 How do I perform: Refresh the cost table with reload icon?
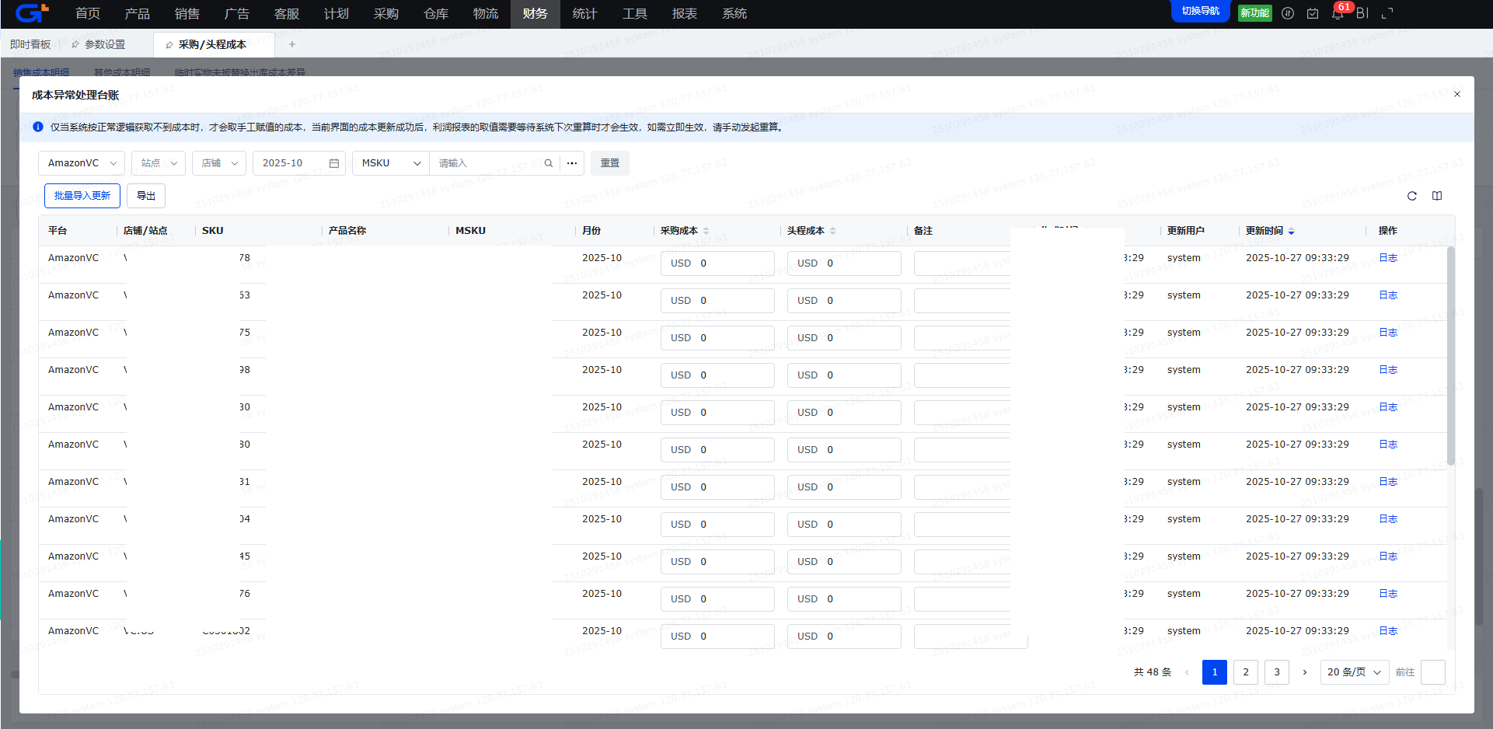1411,196
